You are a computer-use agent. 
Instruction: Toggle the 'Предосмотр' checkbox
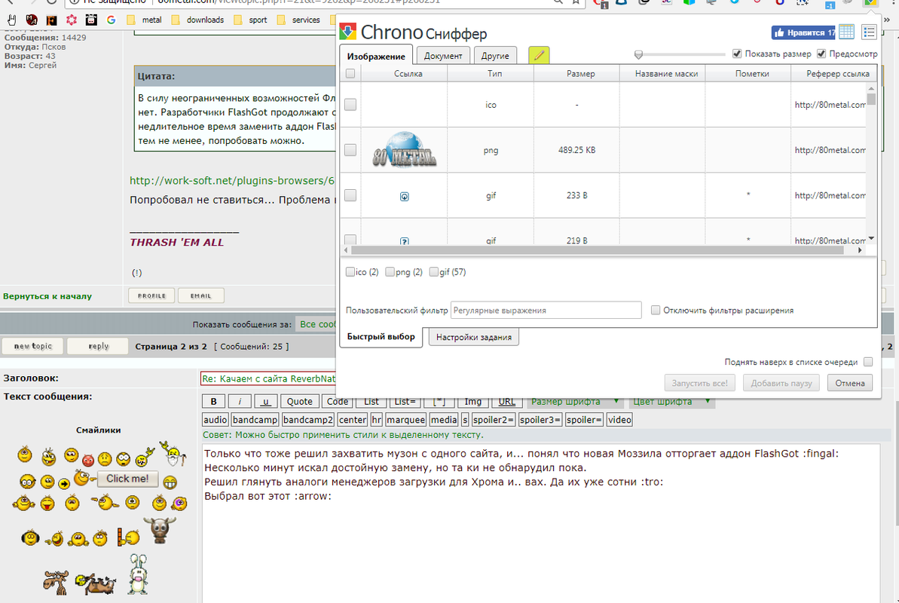(x=821, y=54)
